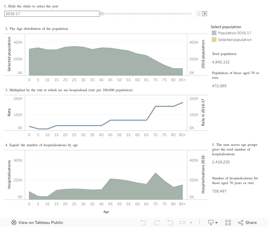
Task: Enter full screen mode
Action: (x=228, y=222)
